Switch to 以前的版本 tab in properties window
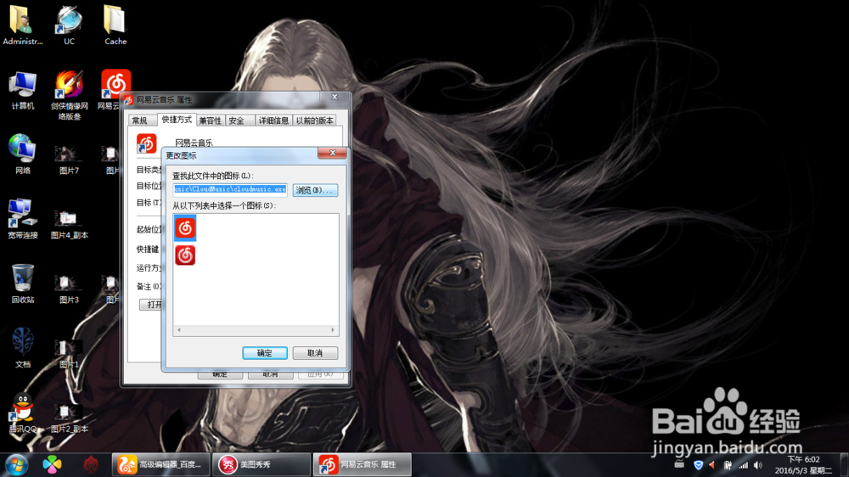The image size is (849, 477). point(315,121)
